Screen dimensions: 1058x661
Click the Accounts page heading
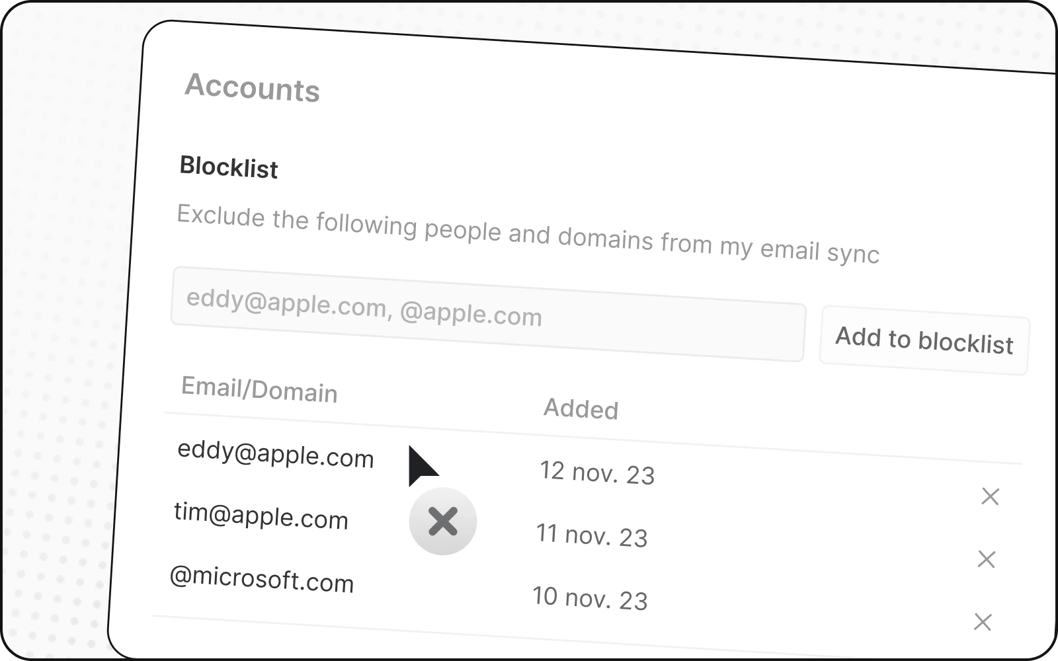pyautogui.click(x=253, y=88)
